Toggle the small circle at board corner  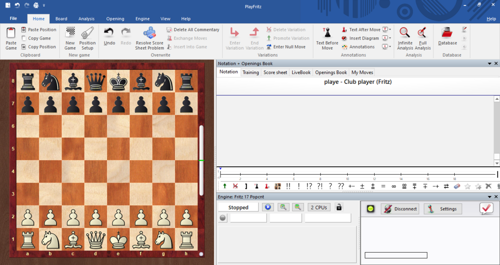[201, 254]
